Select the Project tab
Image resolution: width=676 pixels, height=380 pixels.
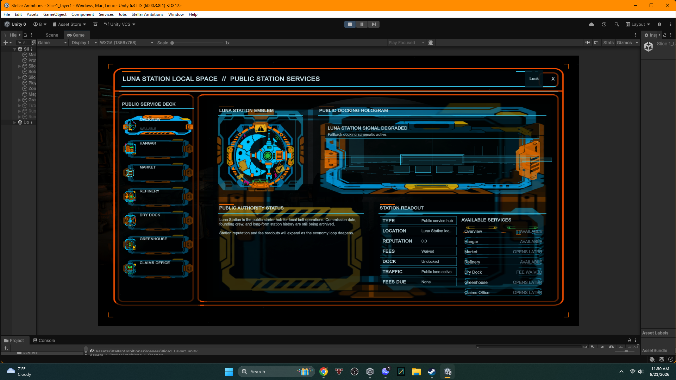[x=14, y=340]
